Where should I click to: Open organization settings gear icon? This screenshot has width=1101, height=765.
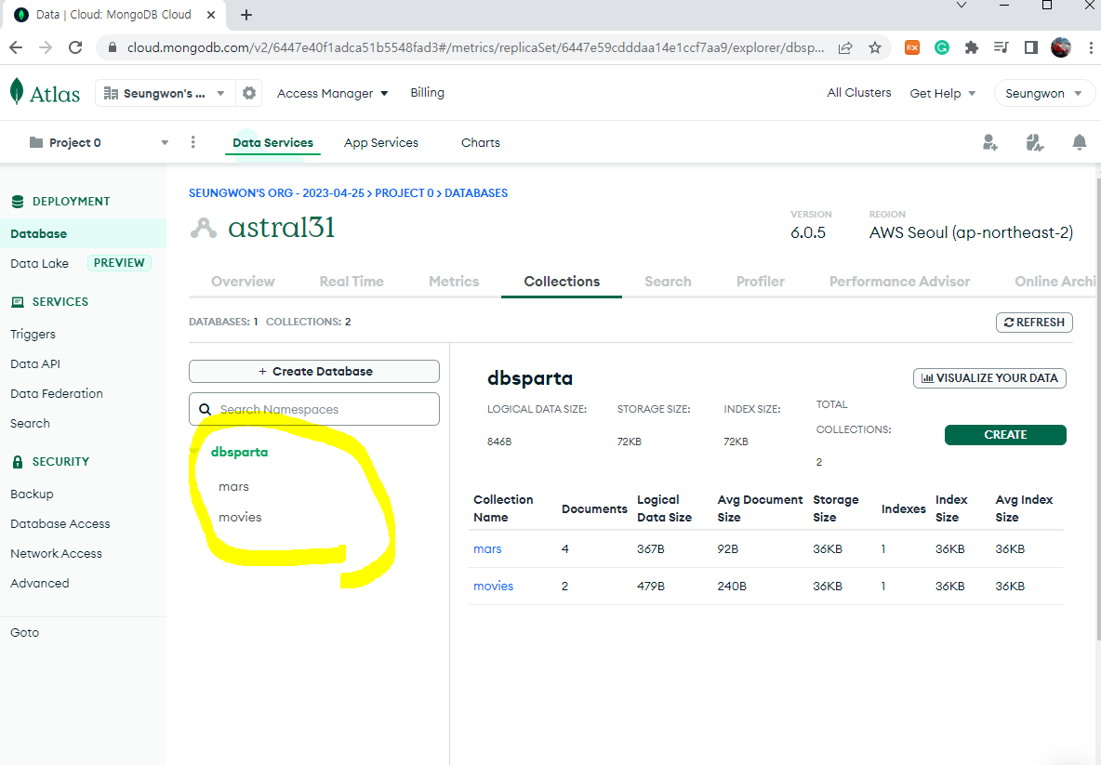click(x=249, y=93)
